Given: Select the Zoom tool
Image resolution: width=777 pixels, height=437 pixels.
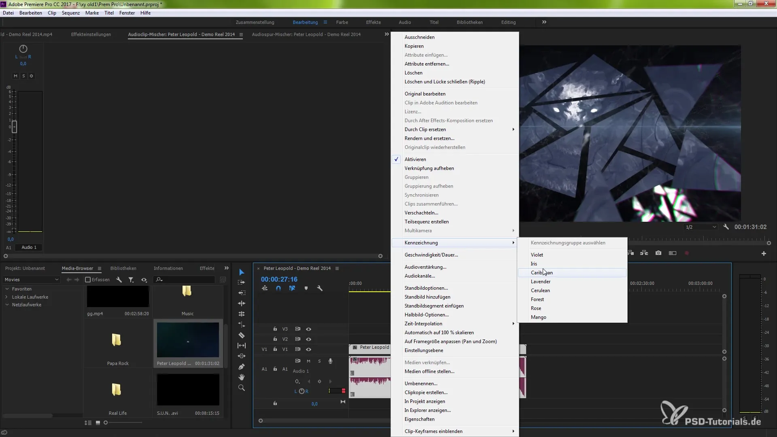Looking at the screenshot, I should [x=242, y=388].
